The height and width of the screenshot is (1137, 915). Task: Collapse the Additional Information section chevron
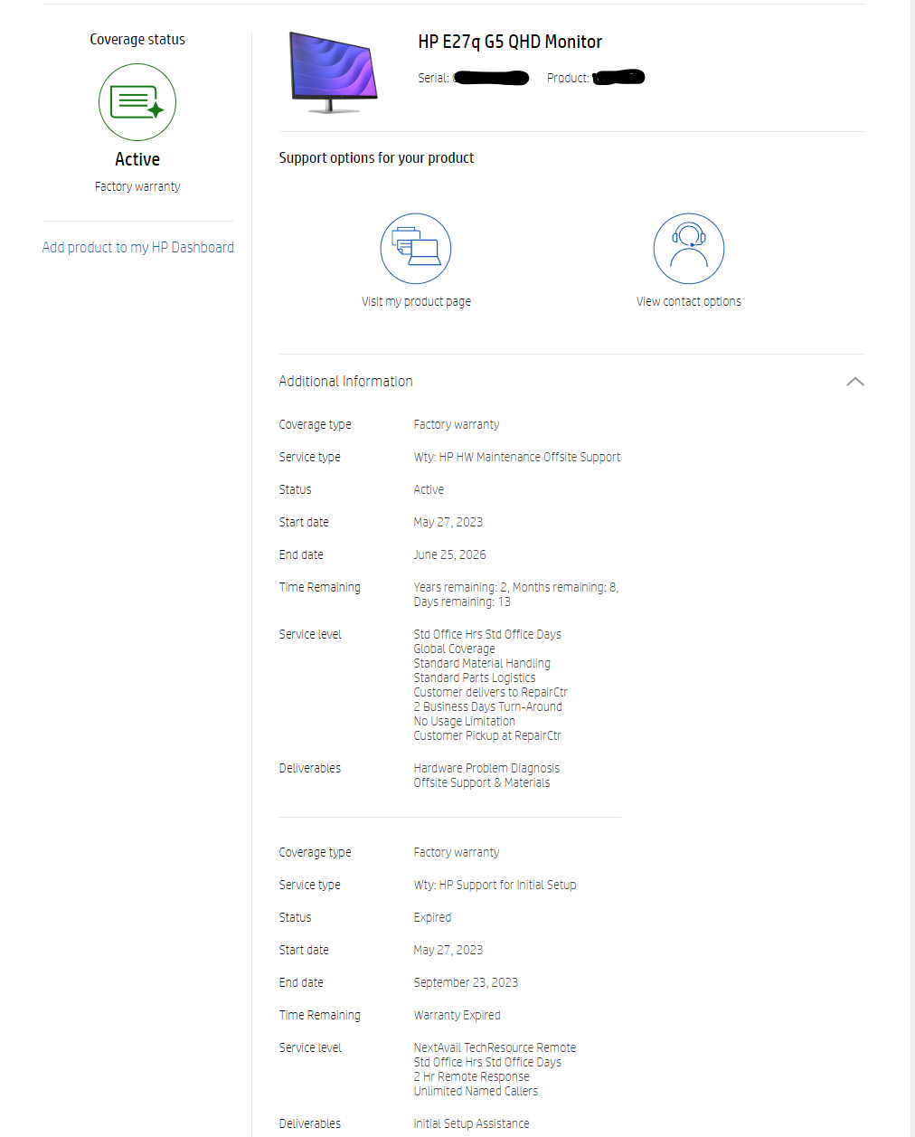tap(855, 382)
